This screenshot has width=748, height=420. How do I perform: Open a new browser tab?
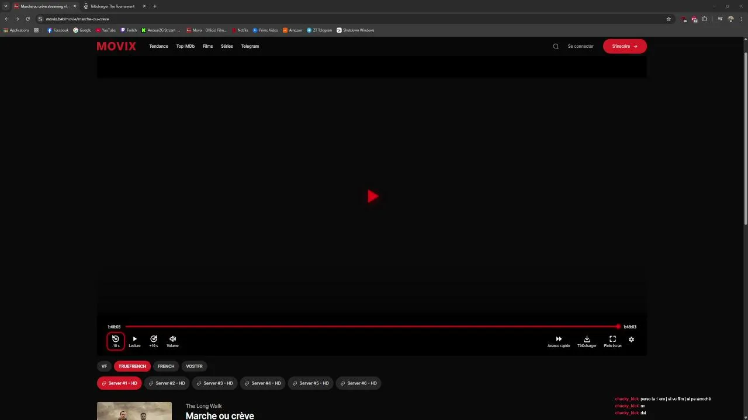[155, 6]
